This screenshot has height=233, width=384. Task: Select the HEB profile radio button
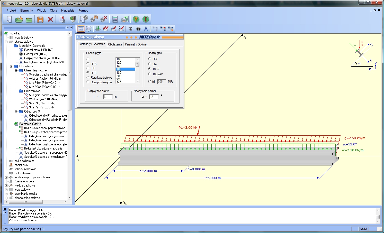88,73
